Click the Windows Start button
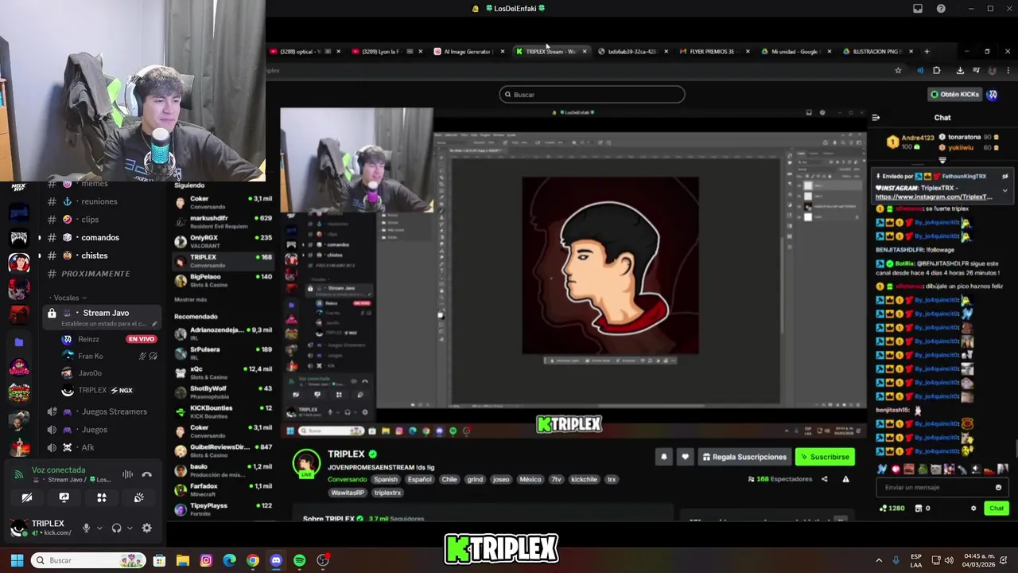Viewport: 1018px width, 573px height. pyautogui.click(x=17, y=560)
